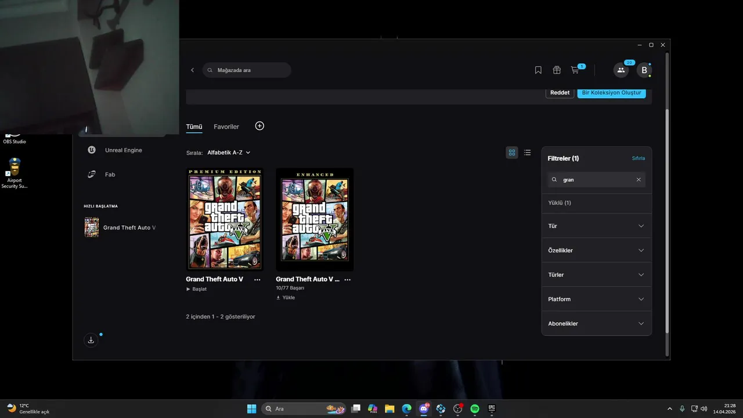Open the B profile avatar menu
The width and height of the screenshot is (743, 418).
coord(644,70)
